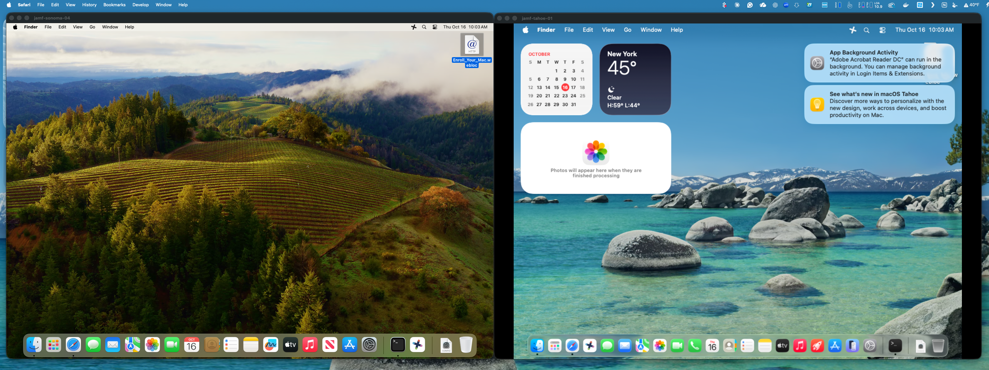The image size is (989, 370).
Task: Select the Enroll_Your_Mac.webloc desktop file
Action: pyautogui.click(x=471, y=45)
